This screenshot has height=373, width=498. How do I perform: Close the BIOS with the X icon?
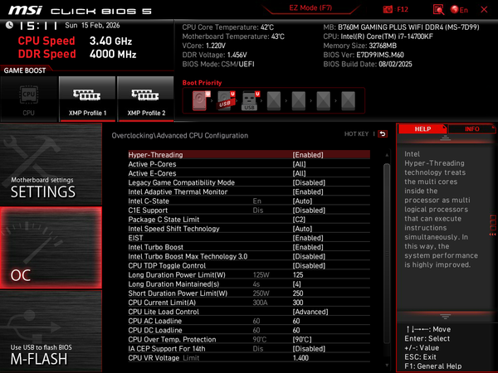[x=484, y=9]
